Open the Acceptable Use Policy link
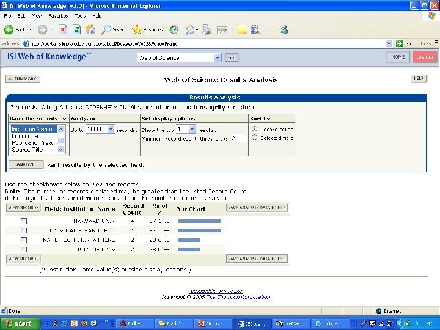 pos(216,291)
